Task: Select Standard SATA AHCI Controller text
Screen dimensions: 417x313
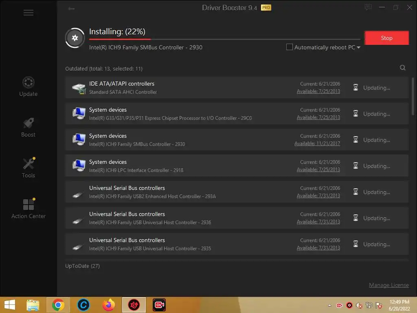Action: coord(123,92)
